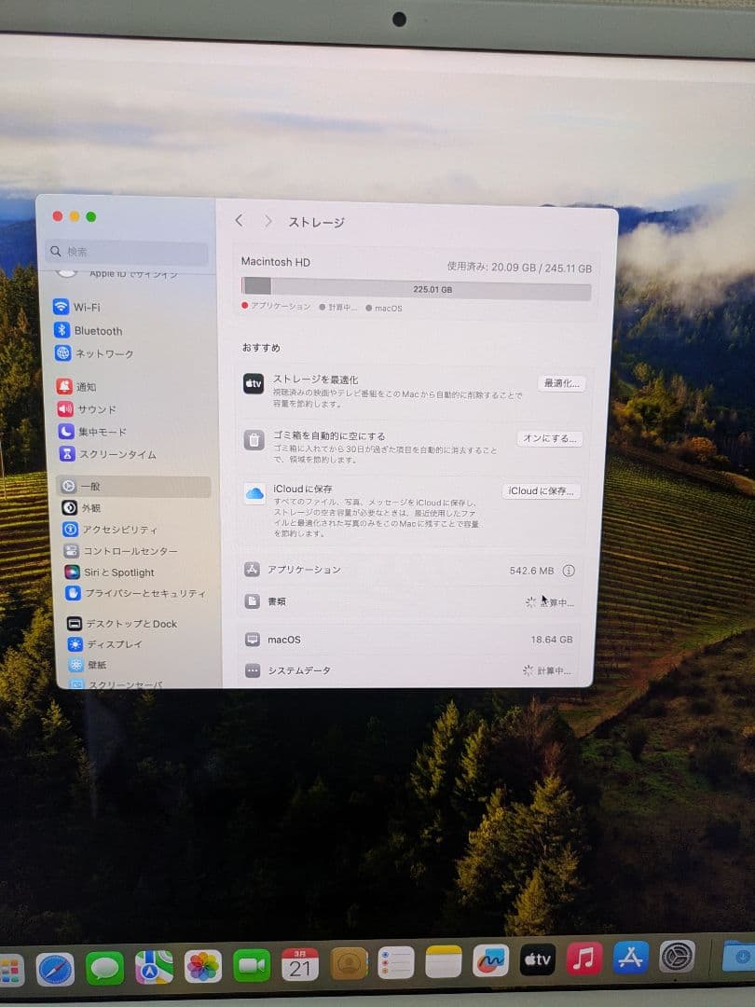Click the Macintosh HD storage usage bar
This screenshot has width=755, height=1007.
416,289
